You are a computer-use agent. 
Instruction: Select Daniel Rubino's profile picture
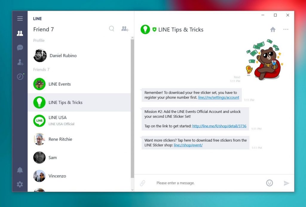pyautogui.click(x=40, y=56)
